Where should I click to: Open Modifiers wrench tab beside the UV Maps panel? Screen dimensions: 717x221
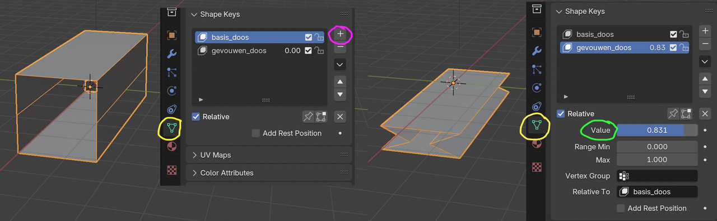pos(171,54)
